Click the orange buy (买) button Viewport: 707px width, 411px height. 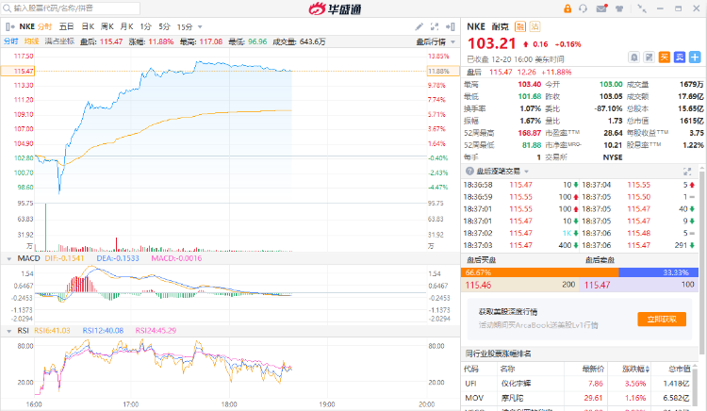pos(665,58)
